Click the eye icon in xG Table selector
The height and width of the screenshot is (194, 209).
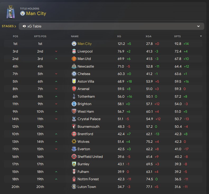(24, 26)
